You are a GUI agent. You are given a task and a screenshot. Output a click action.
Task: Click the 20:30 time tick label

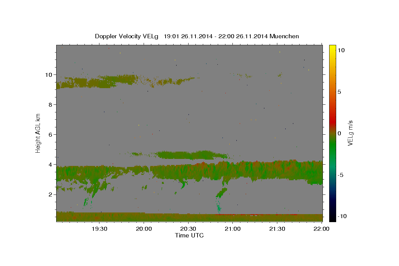(x=188, y=229)
